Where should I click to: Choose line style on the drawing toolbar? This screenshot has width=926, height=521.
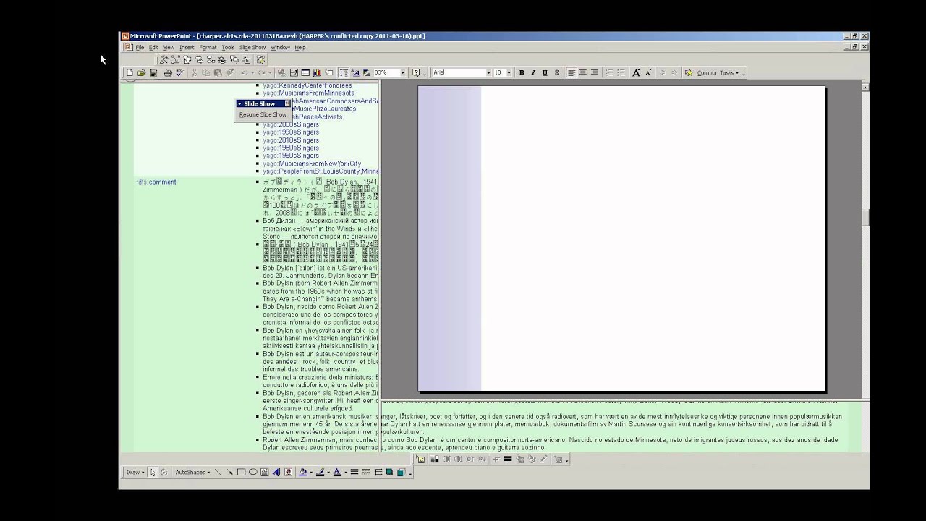354,473
